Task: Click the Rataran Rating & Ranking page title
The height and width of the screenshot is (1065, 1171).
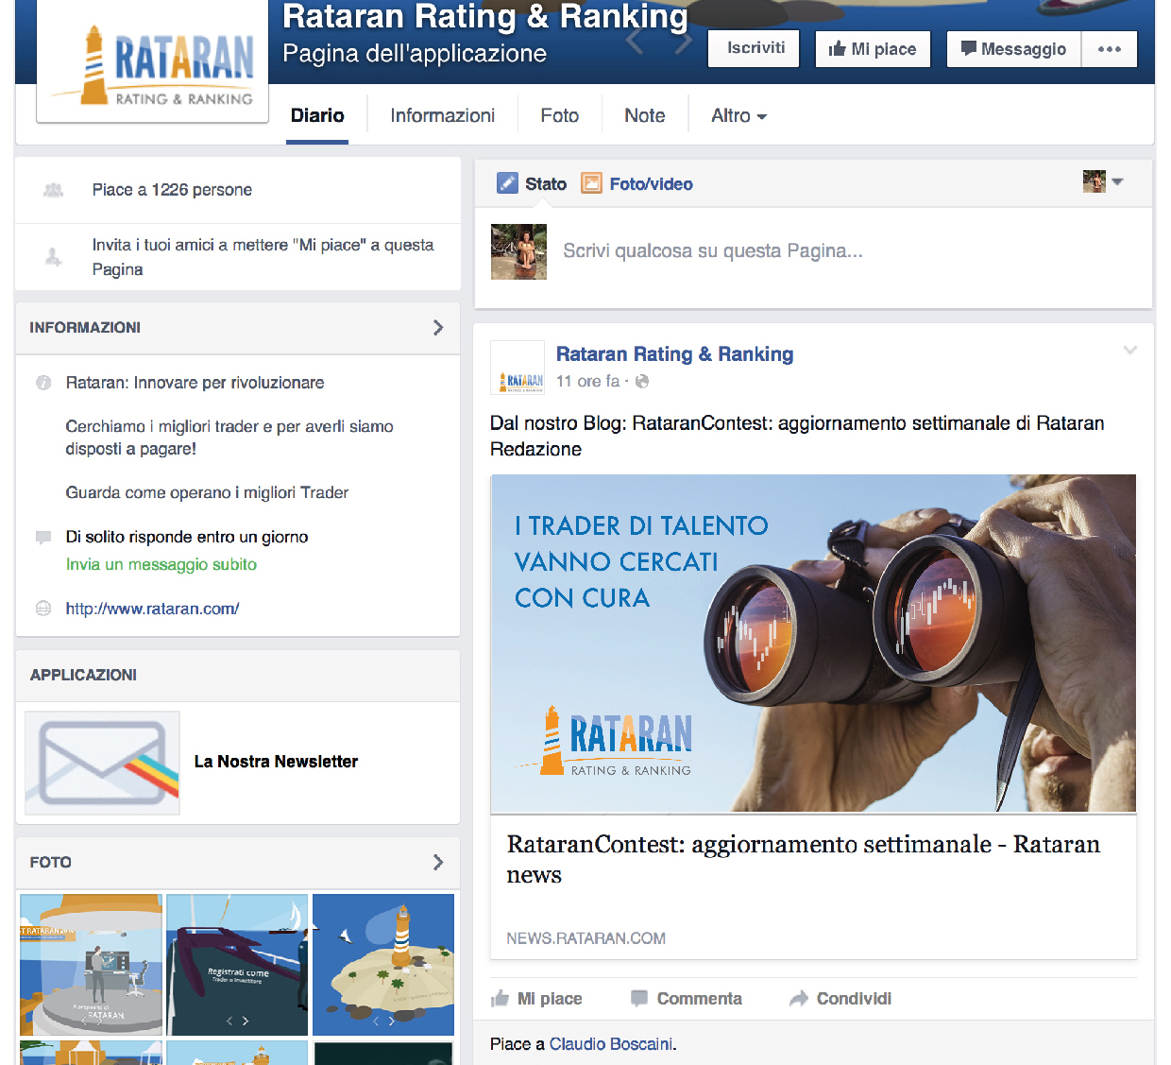Action: pyautogui.click(x=485, y=16)
